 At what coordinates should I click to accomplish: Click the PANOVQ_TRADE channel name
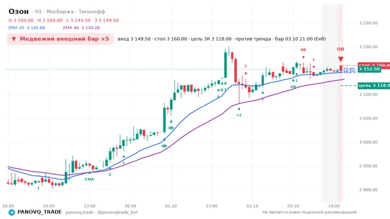pyautogui.click(x=40, y=212)
